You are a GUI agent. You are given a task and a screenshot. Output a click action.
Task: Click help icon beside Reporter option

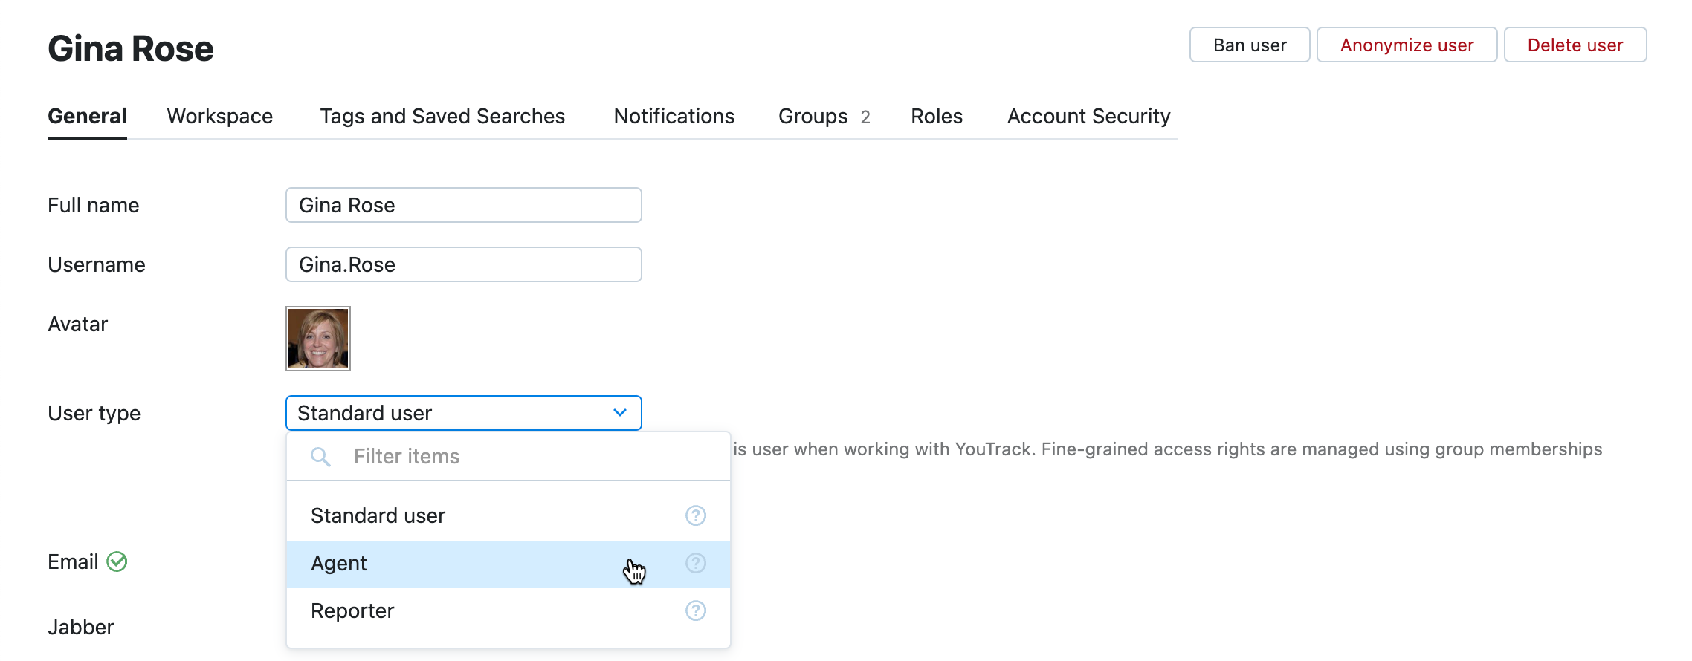(x=695, y=610)
